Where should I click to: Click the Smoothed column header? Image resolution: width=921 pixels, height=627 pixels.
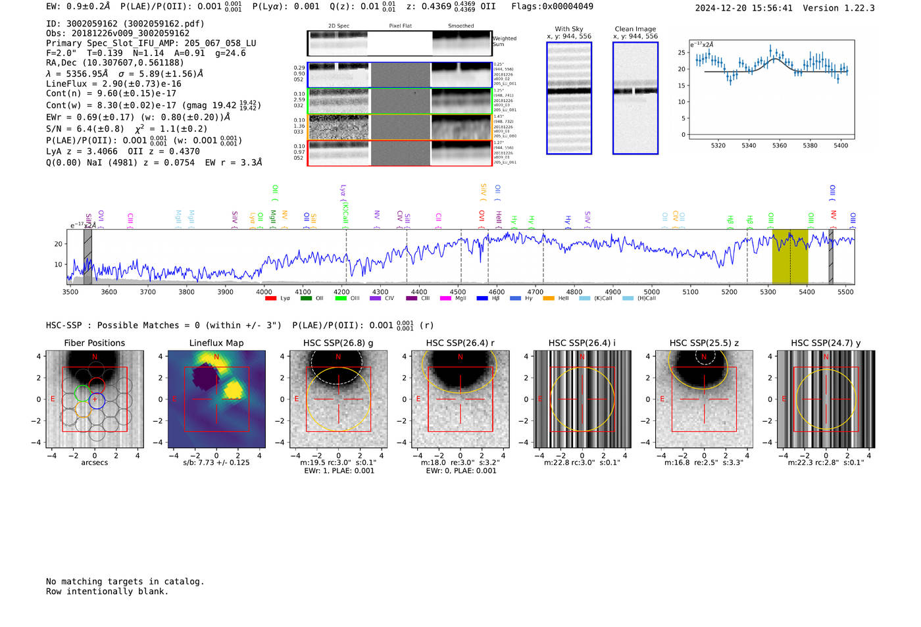460,26
